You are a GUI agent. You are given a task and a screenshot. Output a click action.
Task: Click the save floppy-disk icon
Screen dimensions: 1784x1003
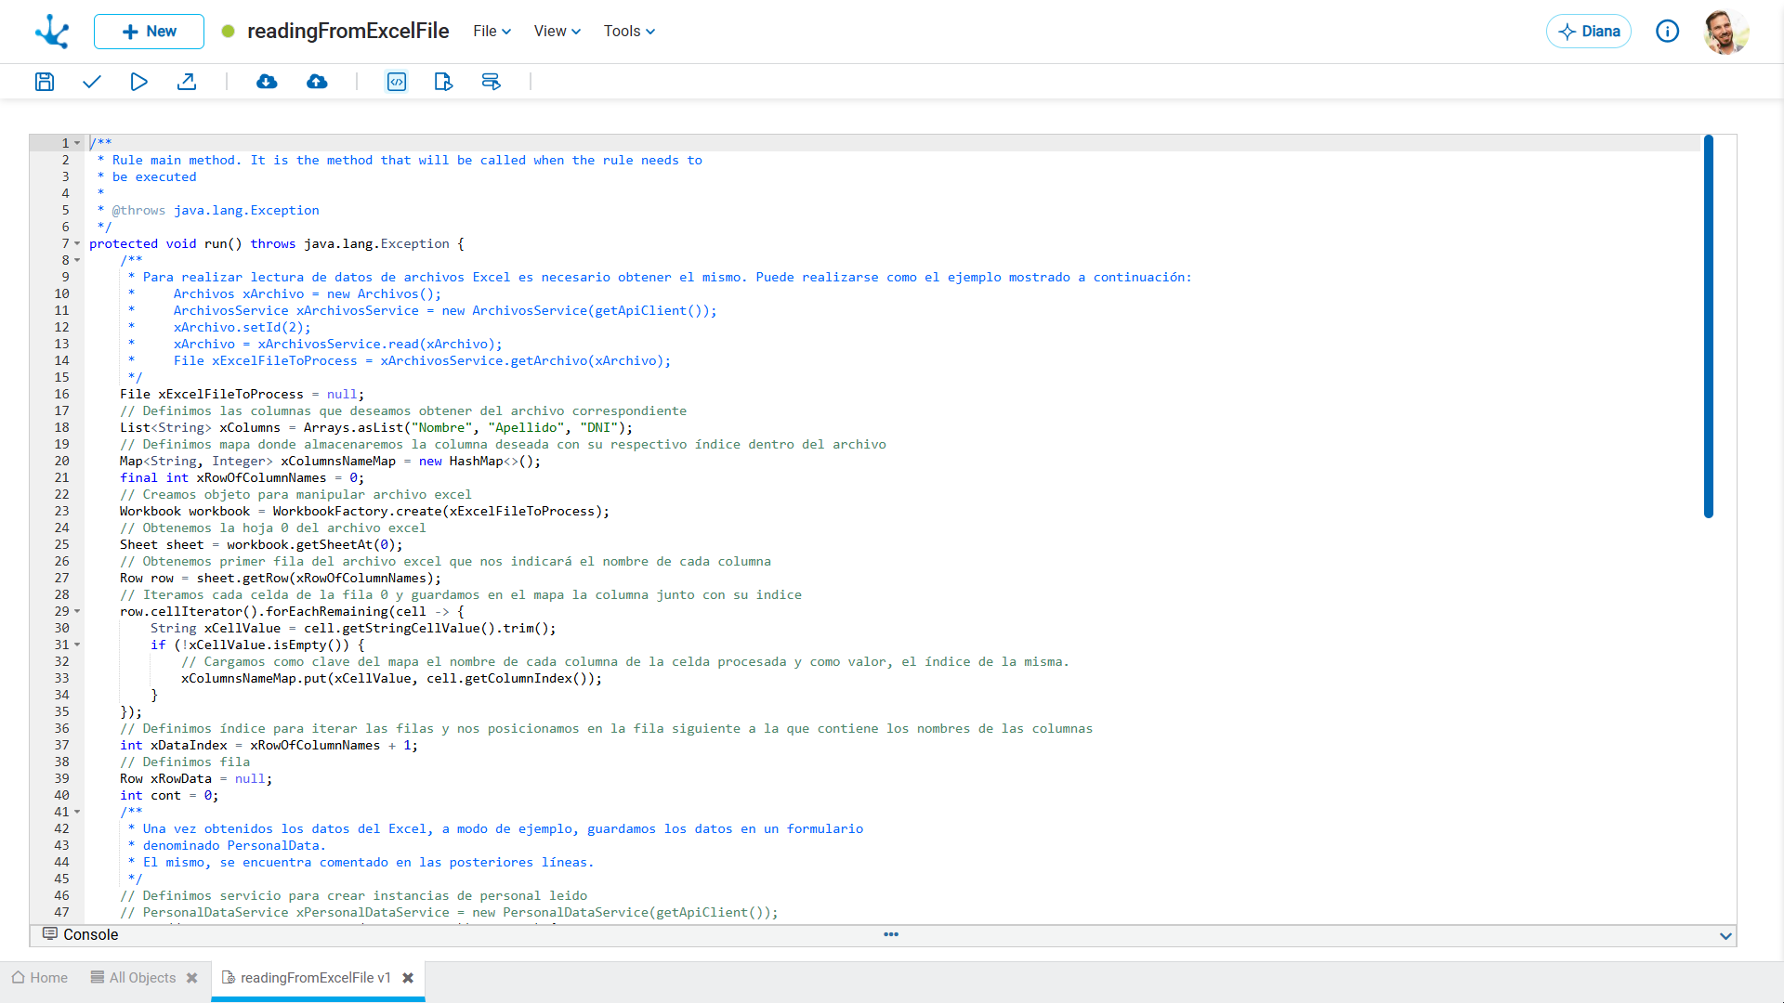[x=45, y=82]
